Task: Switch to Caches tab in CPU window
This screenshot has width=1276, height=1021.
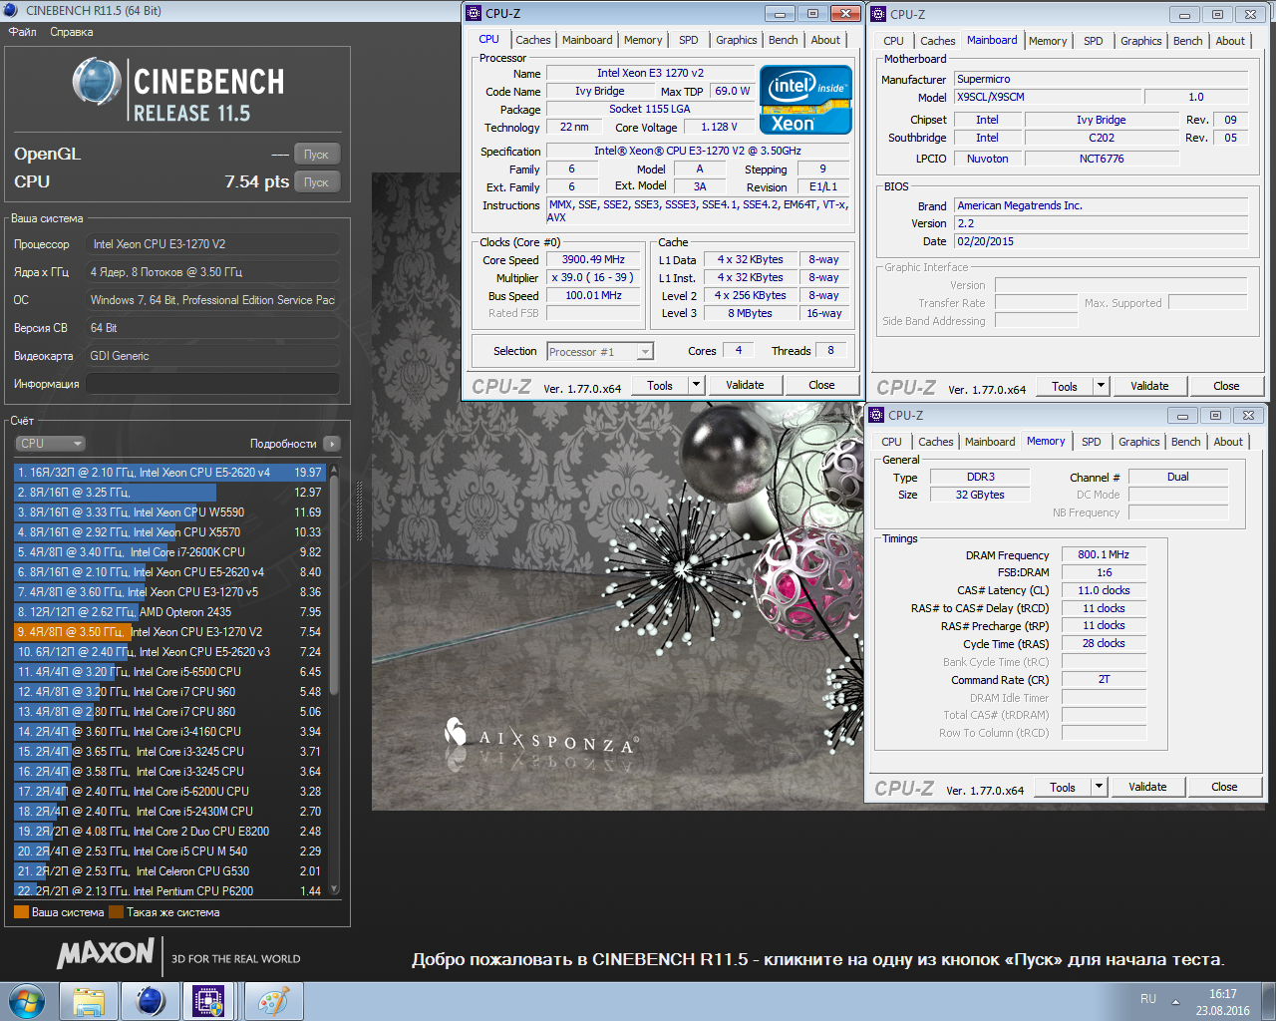Action: (532, 40)
